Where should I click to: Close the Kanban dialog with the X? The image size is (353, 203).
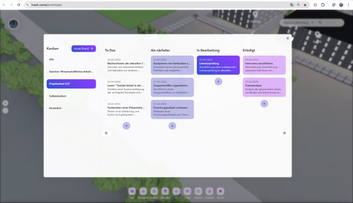288,38
